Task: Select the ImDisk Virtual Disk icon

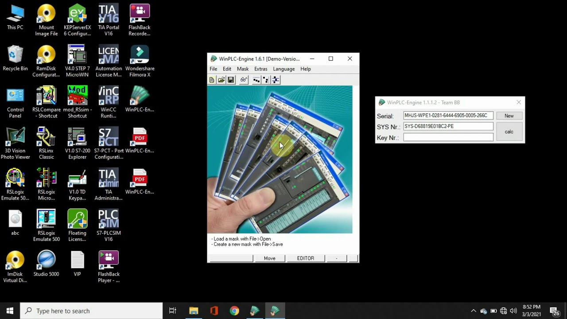Action: point(15,267)
